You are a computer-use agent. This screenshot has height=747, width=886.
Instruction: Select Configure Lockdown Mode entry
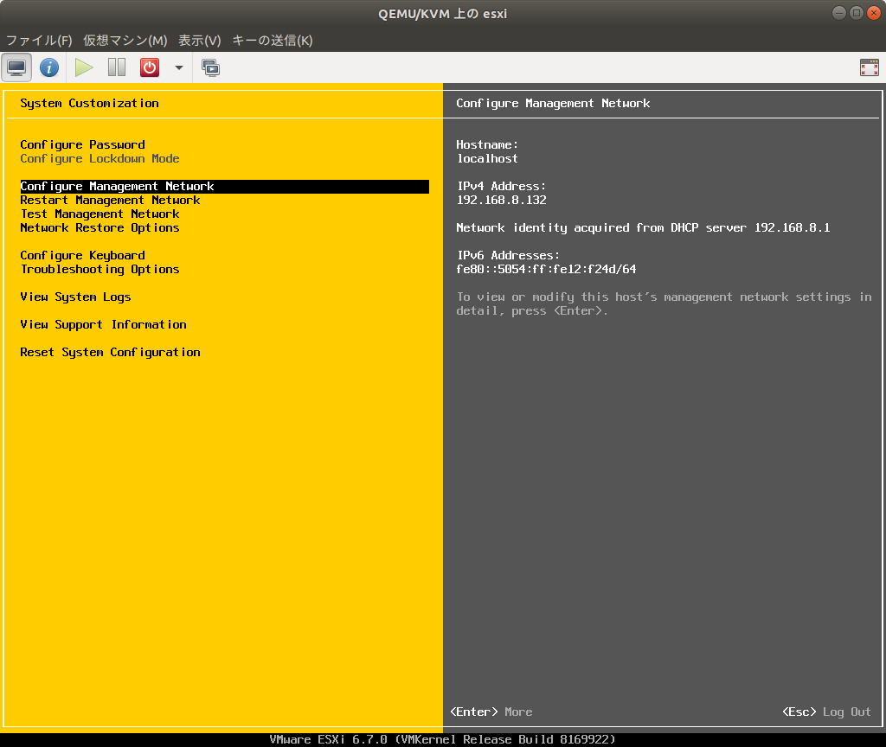100,159
